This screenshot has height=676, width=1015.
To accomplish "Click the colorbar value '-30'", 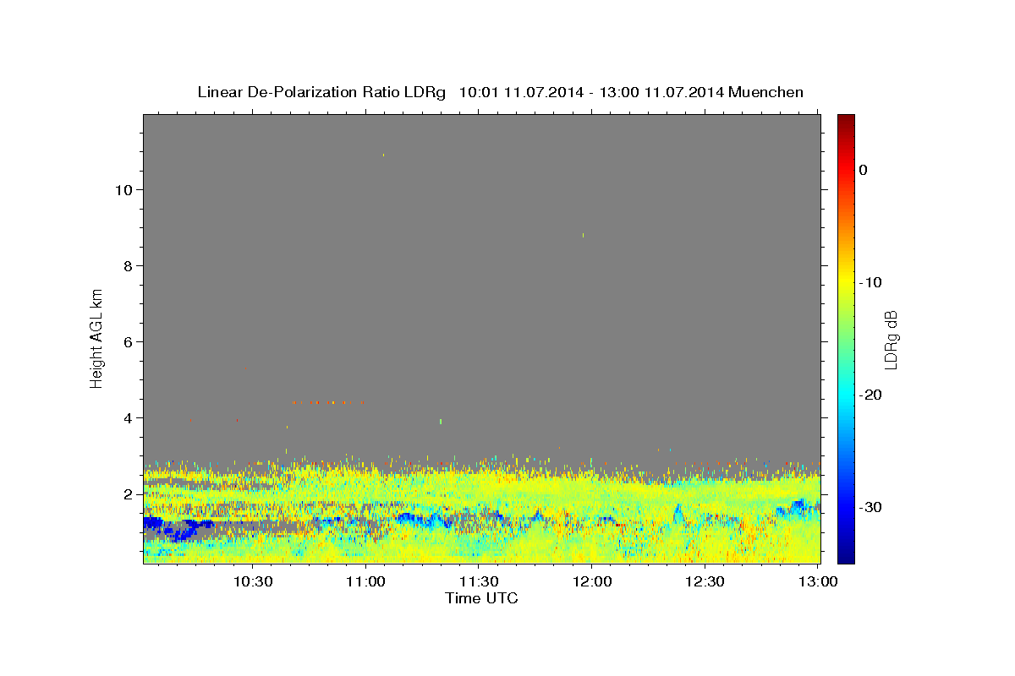I will 870,507.
